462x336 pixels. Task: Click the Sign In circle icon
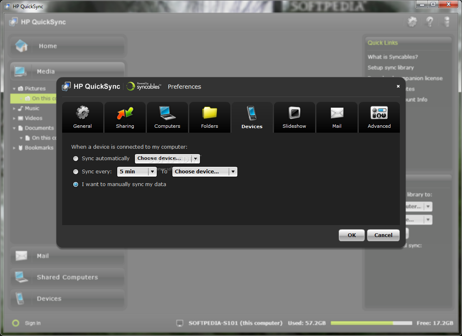coord(16,323)
